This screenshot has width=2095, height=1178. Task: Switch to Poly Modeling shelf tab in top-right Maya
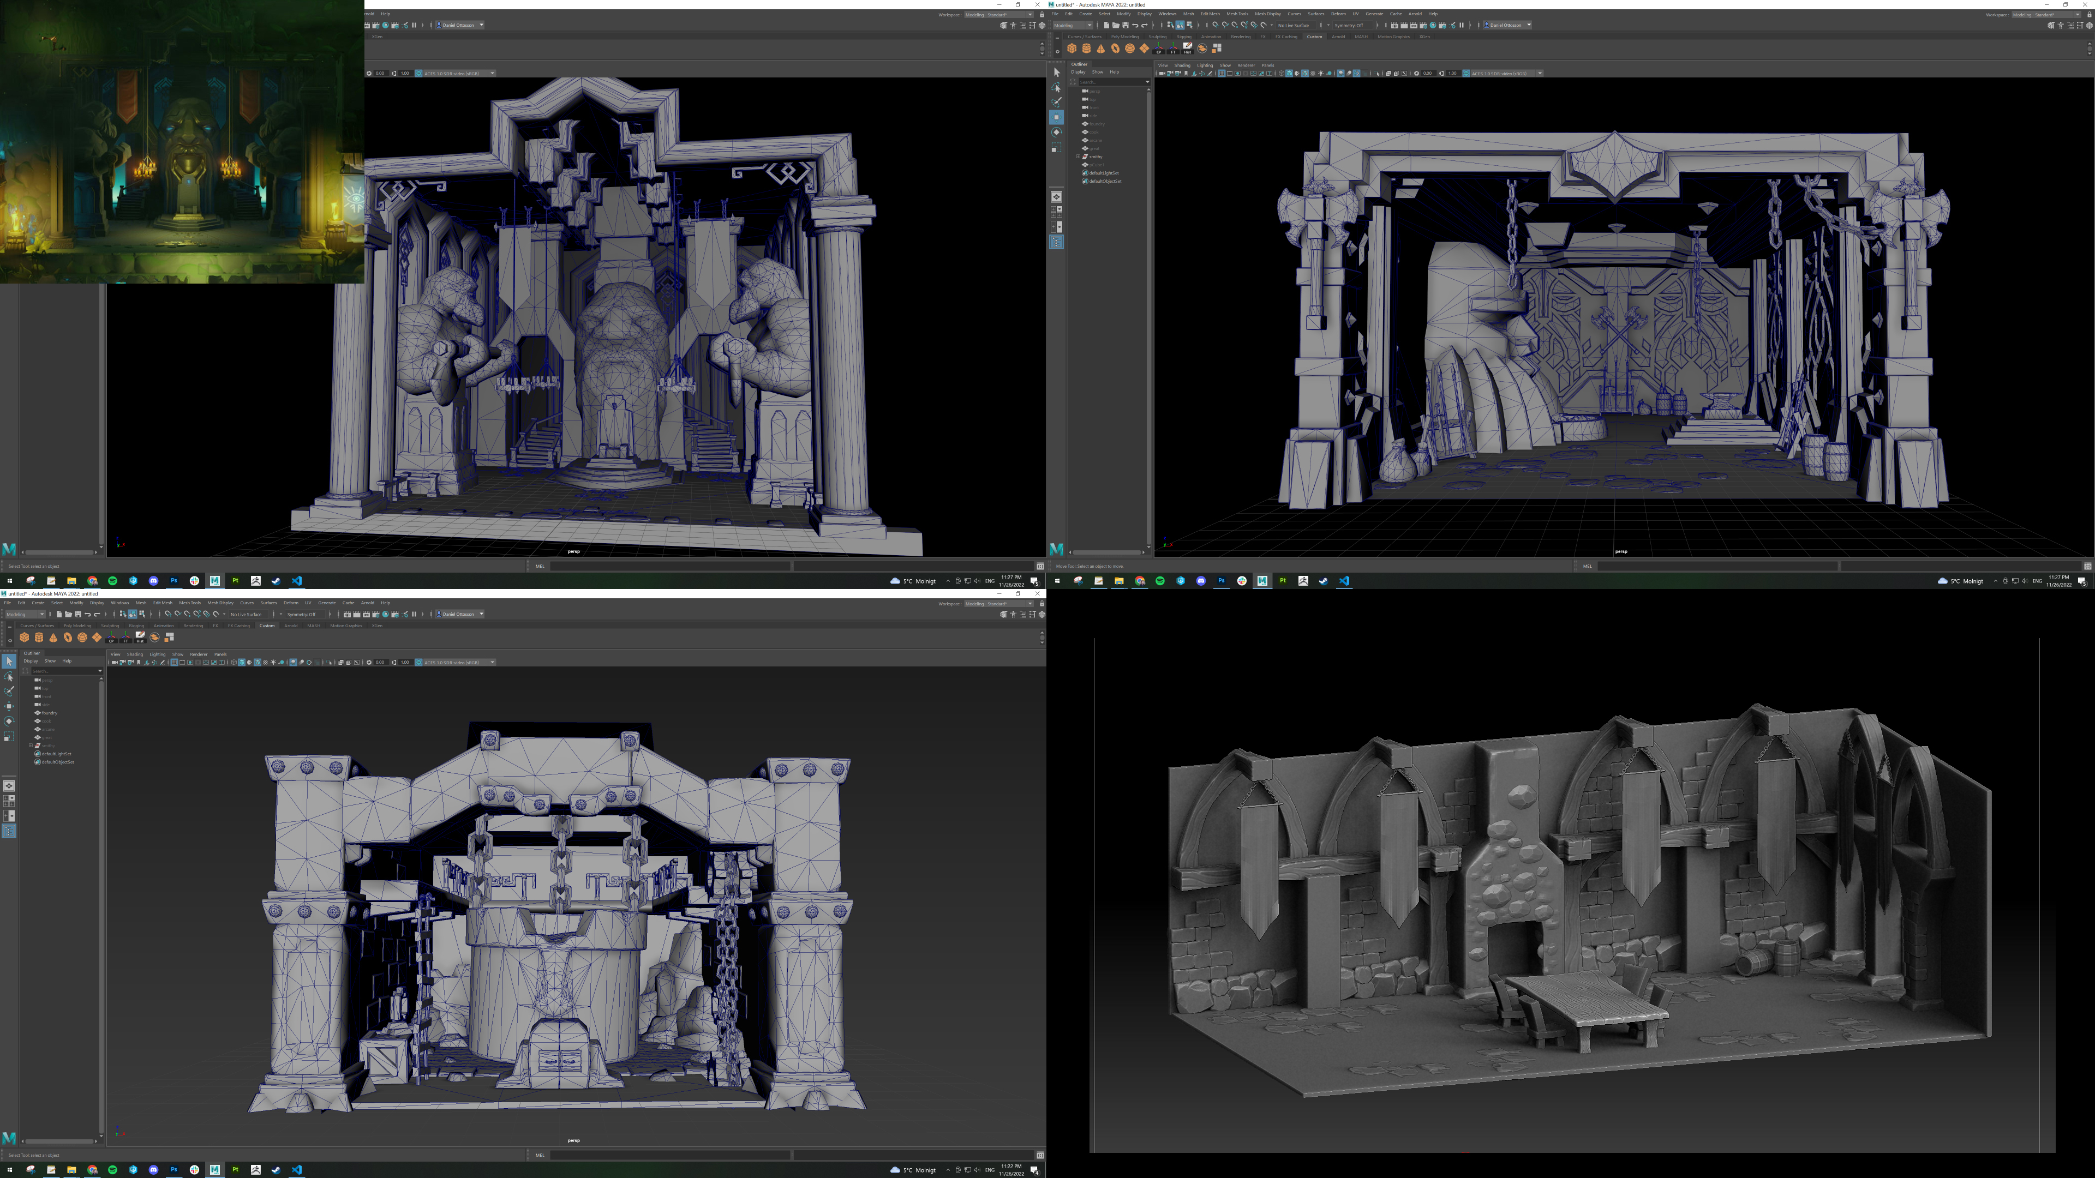1125,37
